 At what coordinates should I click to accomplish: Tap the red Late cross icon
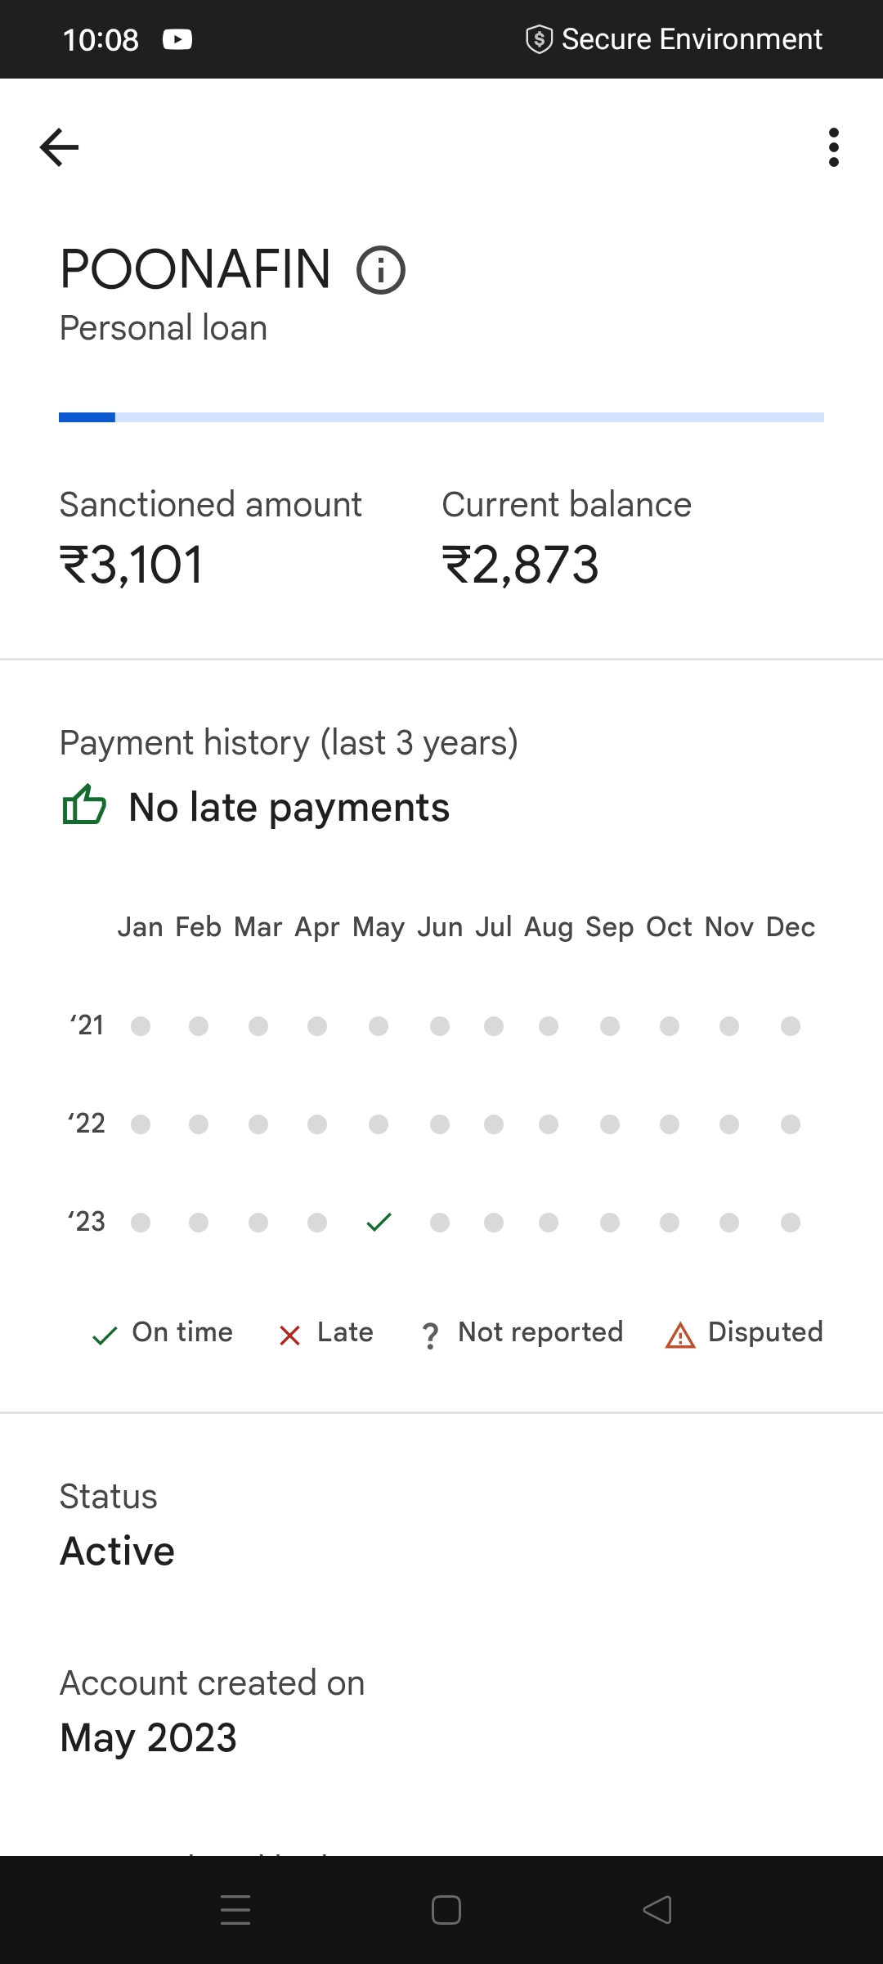289,1336
